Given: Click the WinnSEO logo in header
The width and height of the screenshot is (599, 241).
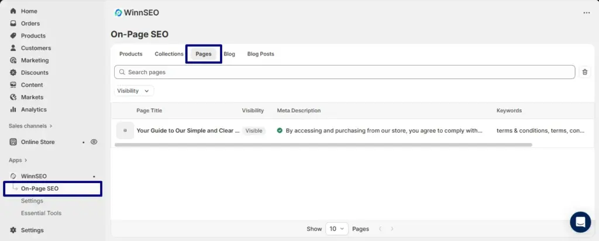Looking at the screenshot, I should coord(118,13).
